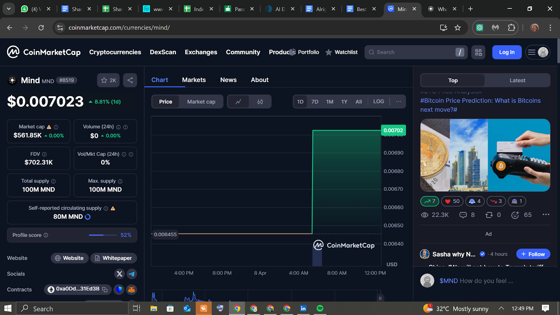Open the hamburger profile menu

538,52
